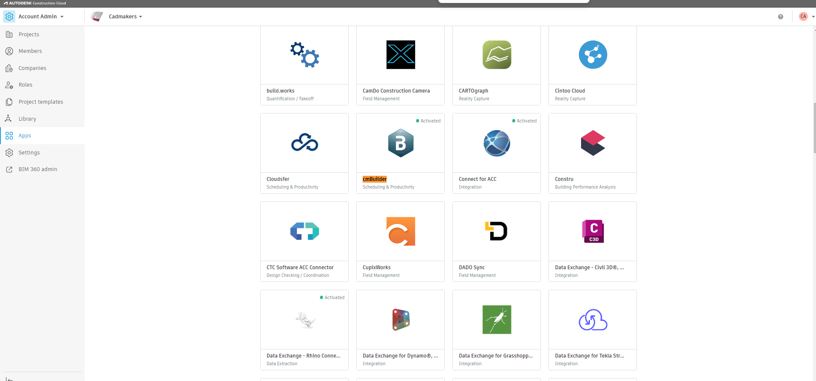Click the Projects sidebar icon
Screen dimensions: 816x381
(x=9, y=34)
